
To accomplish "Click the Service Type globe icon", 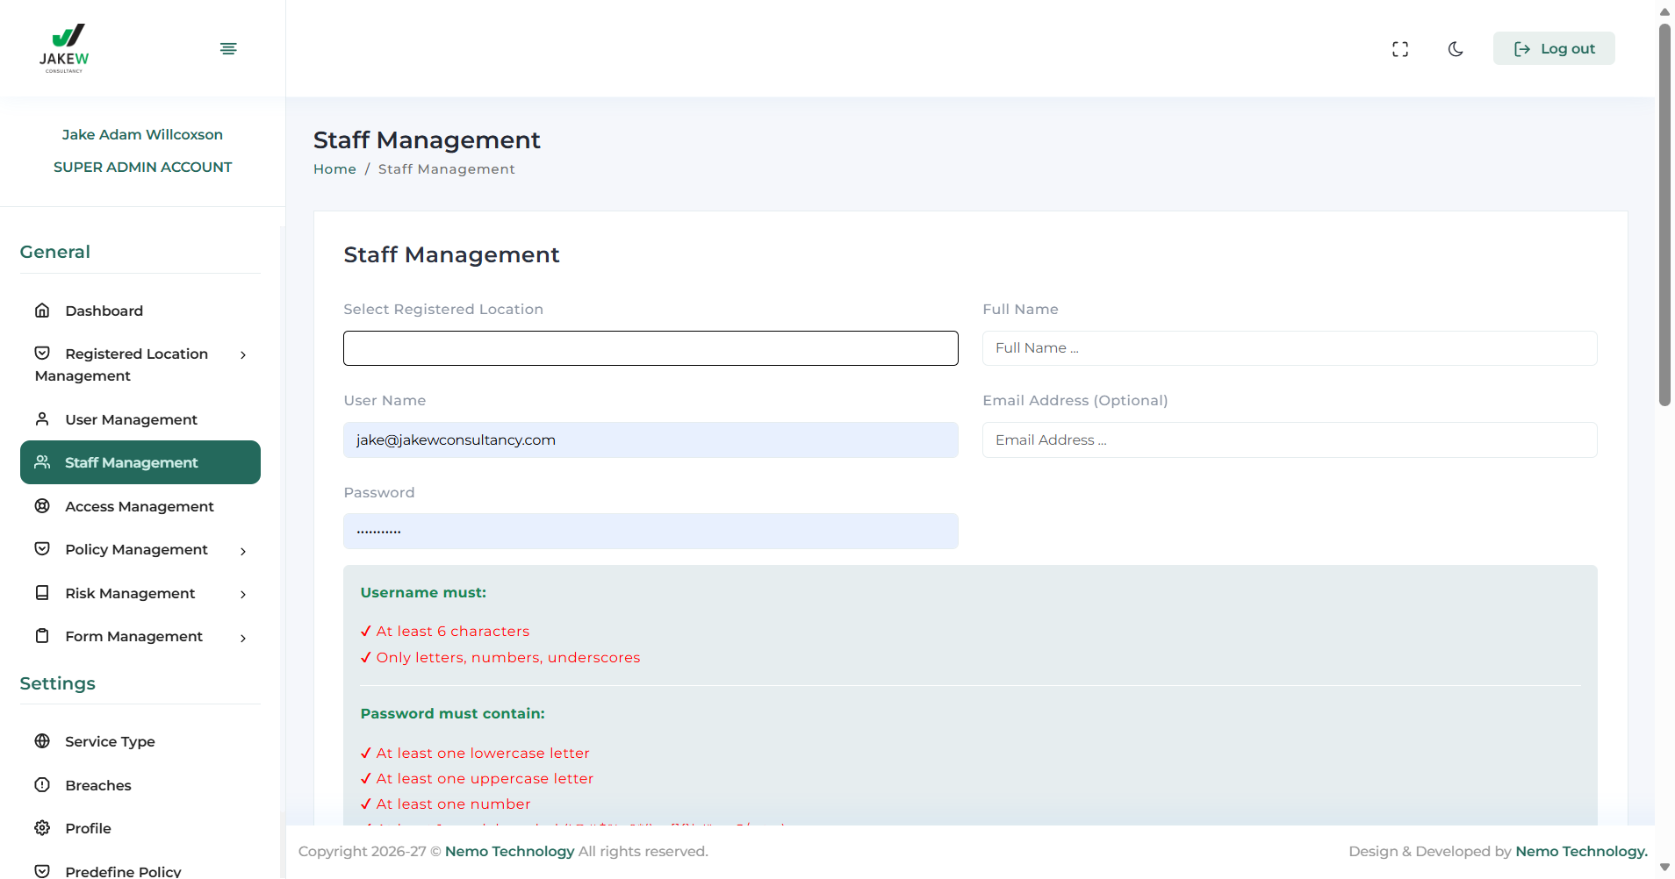I will tap(42, 741).
